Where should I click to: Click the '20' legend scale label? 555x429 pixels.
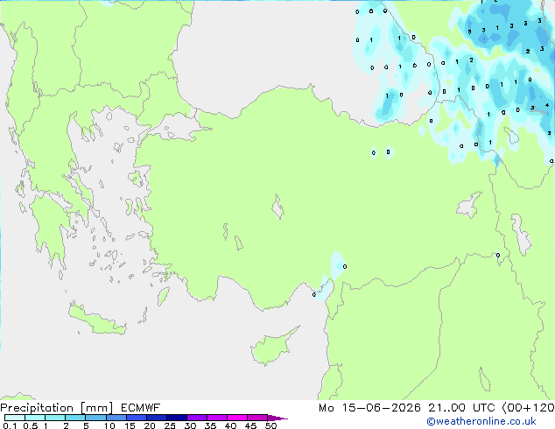(x=150, y=425)
